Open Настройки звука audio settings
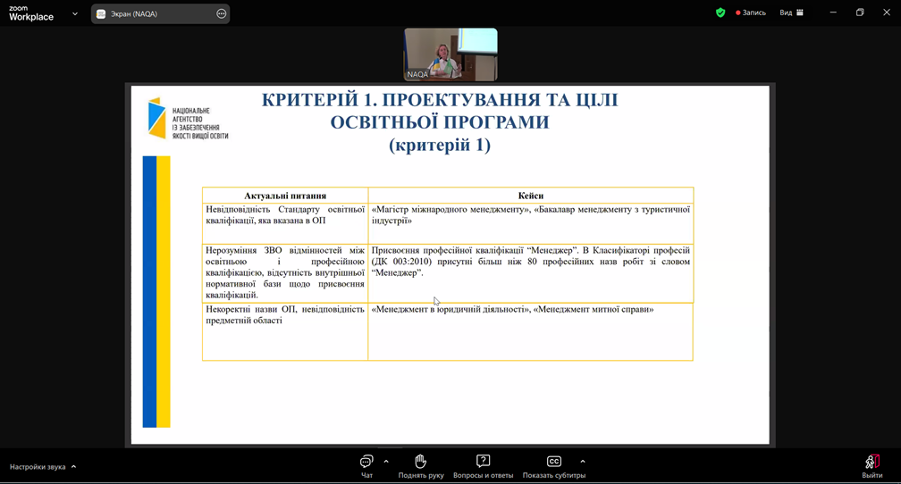Screen dimensions: 901x484 pyautogui.click(x=38, y=467)
